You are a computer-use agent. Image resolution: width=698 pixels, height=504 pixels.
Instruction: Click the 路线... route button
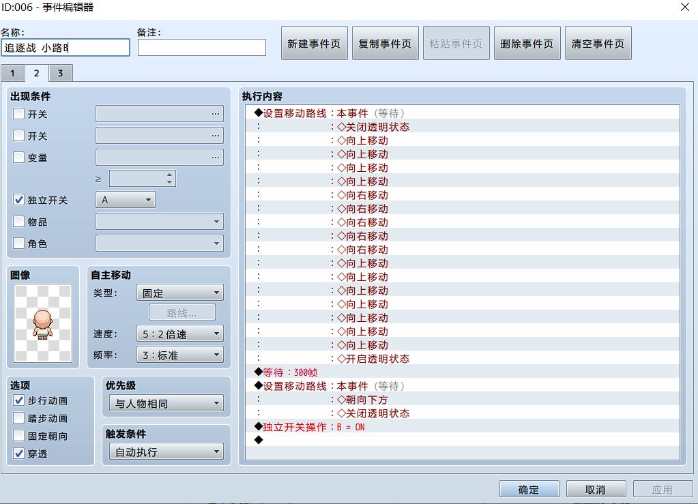(182, 313)
